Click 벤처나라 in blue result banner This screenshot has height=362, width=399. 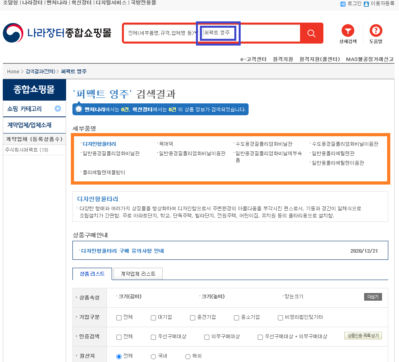pos(95,109)
